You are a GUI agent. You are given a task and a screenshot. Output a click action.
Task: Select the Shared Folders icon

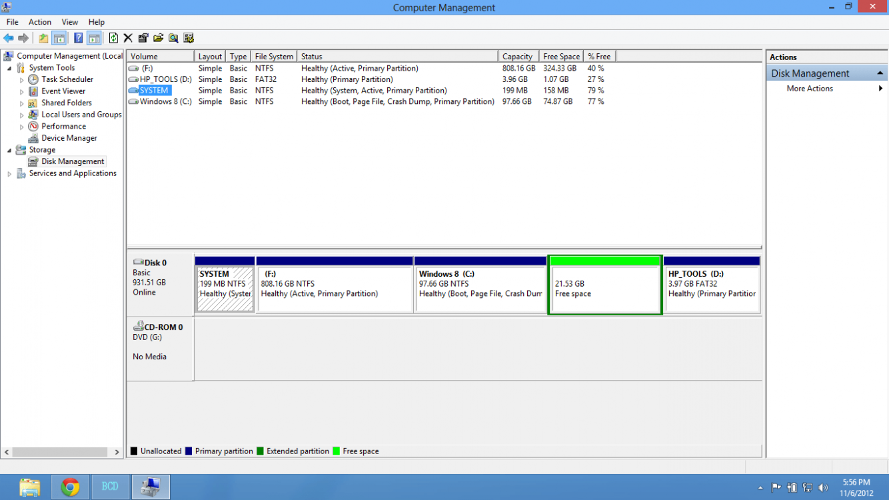pos(33,103)
